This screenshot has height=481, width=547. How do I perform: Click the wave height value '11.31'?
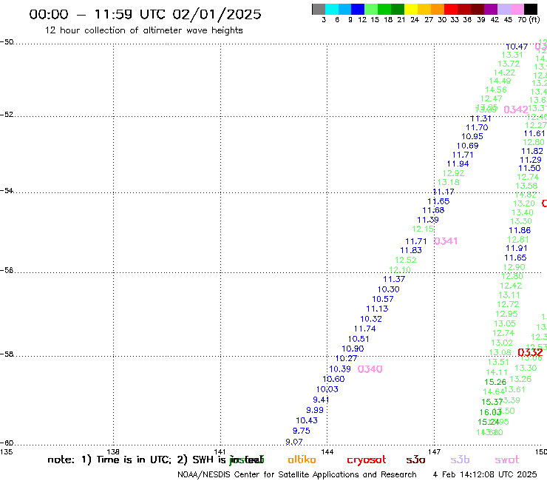(480, 118)
